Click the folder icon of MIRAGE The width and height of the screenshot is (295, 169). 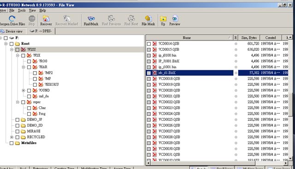pos(23,131)
